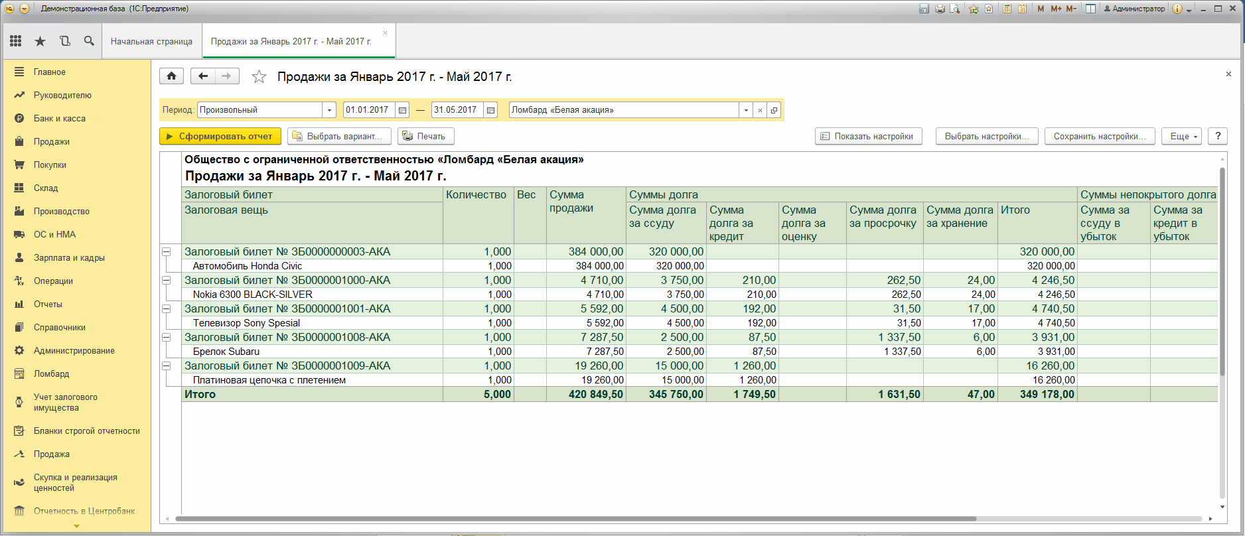Click Показать настройки button

coord(869,136)
